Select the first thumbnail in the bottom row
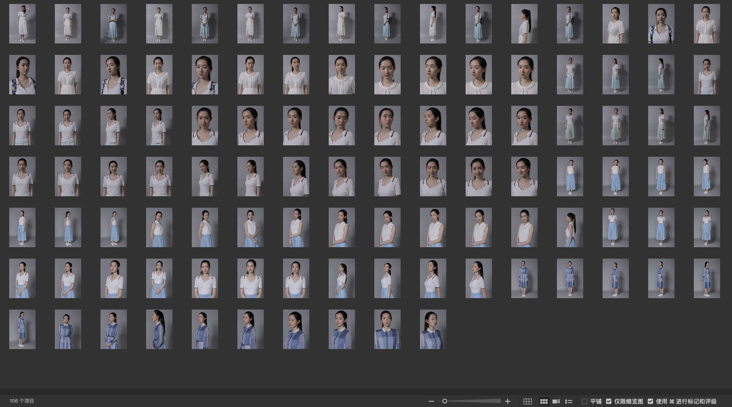 coord(22,329)
